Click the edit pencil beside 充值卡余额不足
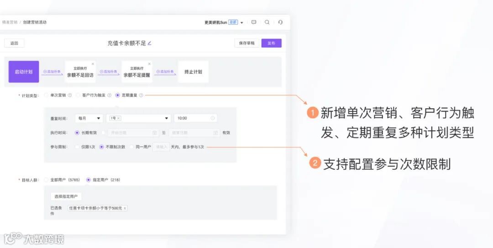493x248 pixels. 150,43
